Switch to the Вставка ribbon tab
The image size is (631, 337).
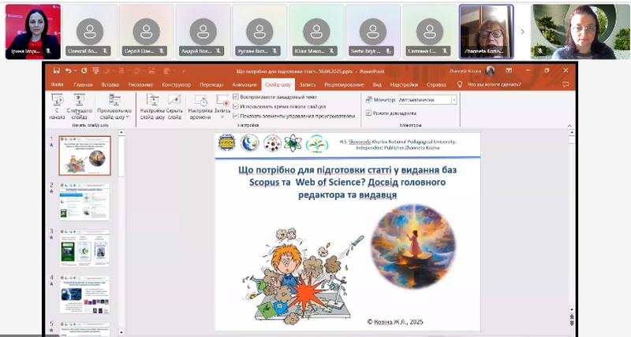click(110, 84)
